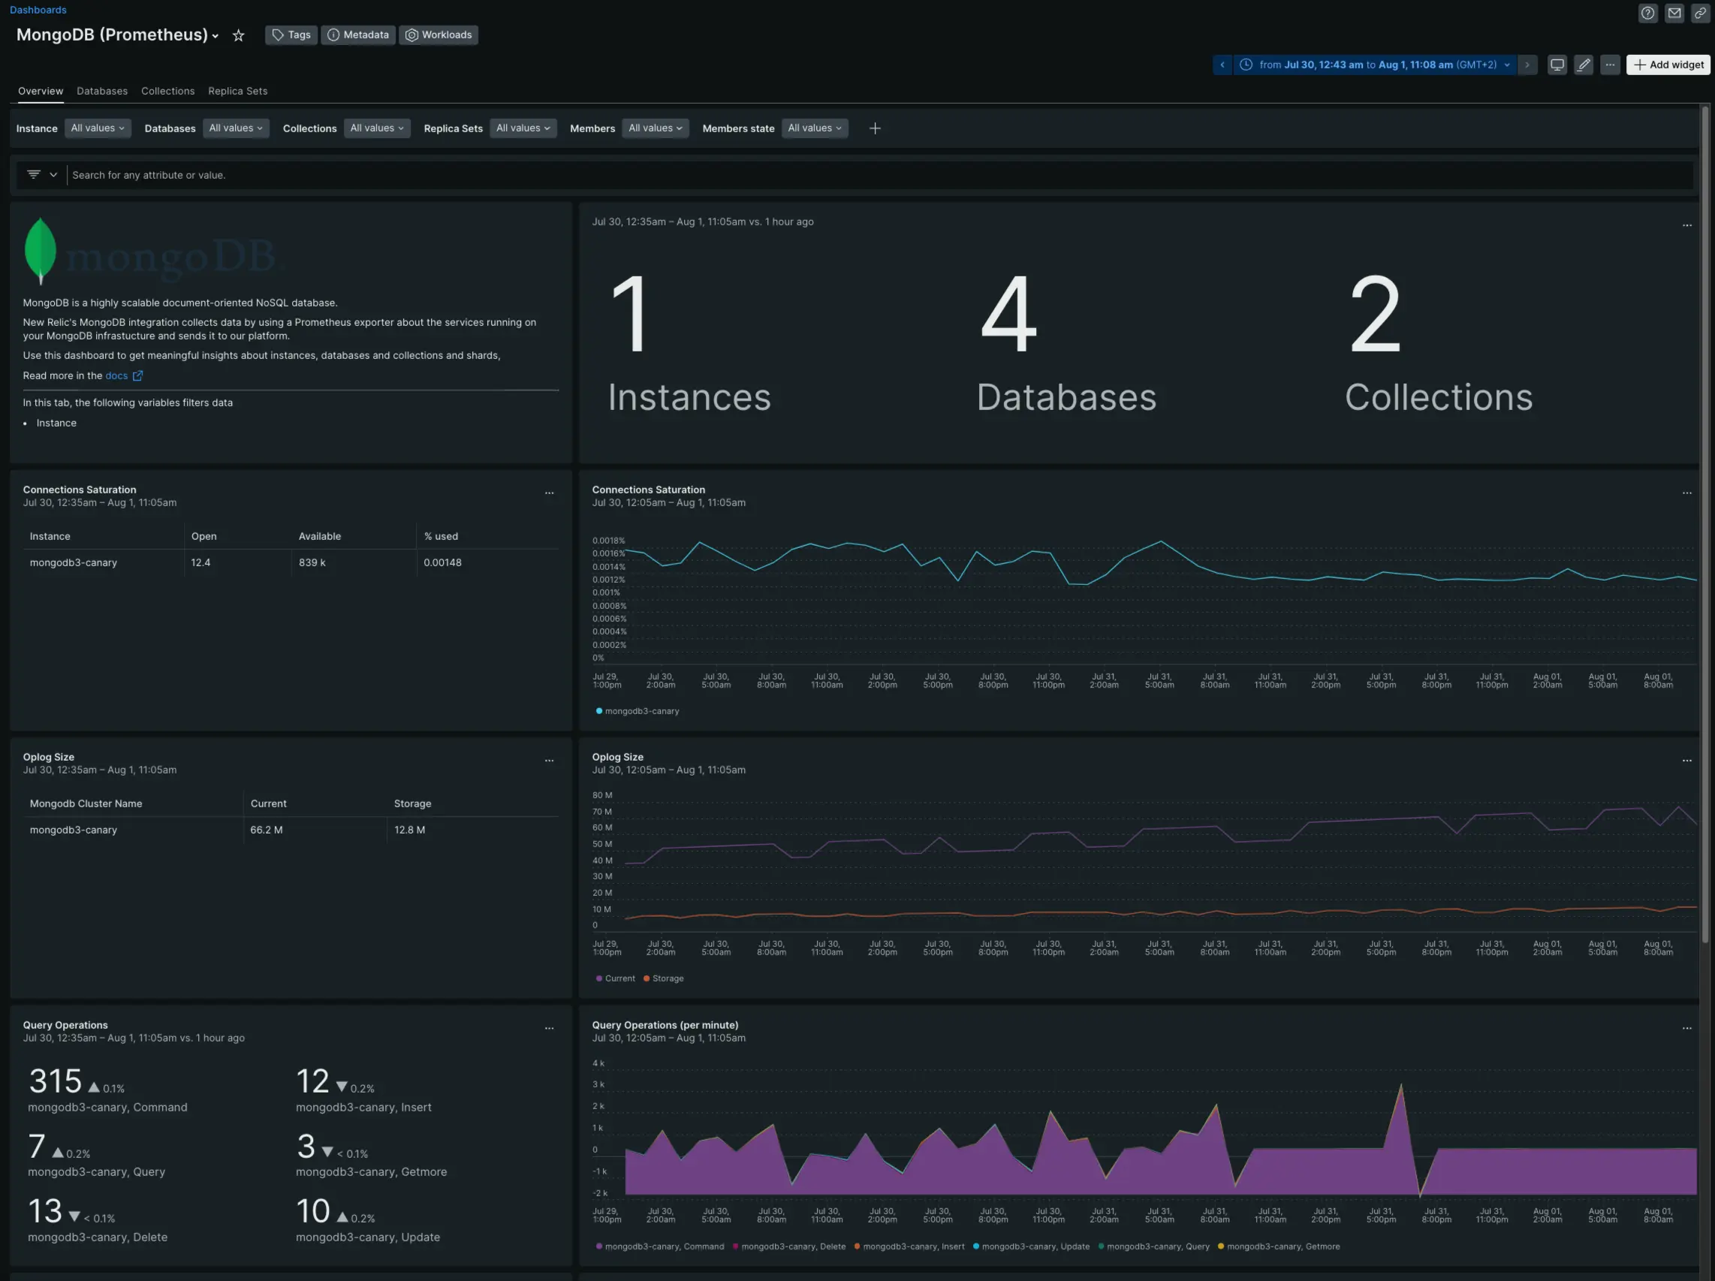Open options of Query Operations billboard widget
This screenshot has width=1715, height=1281.
549,1028
